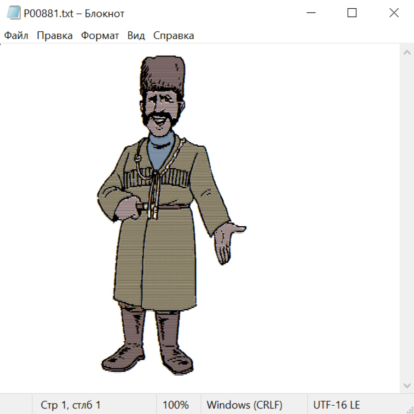
Task: Click the P00881.txt title bar text
Action: (74, 13)
